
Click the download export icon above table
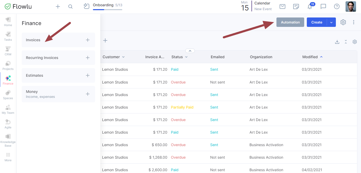point(337,42)
